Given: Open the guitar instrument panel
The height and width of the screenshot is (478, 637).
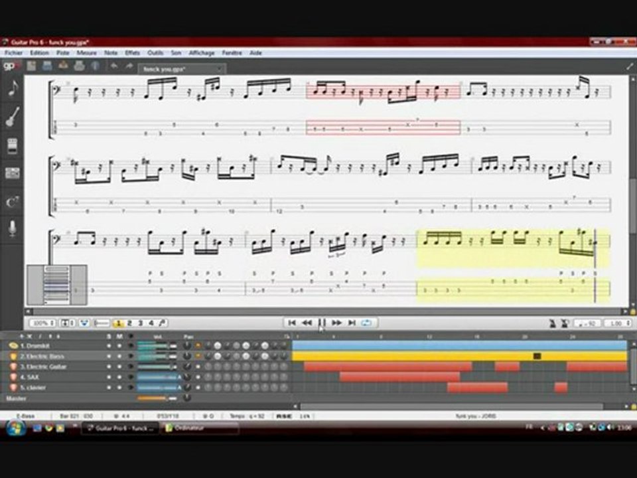Looking at the screenshot, I should (13, 117).
